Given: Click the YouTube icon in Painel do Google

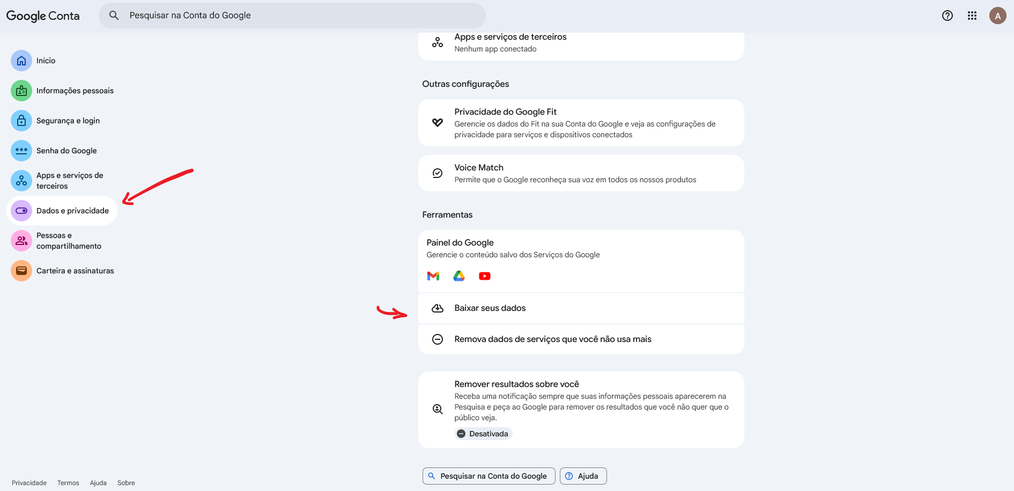Looking at the screenshot, I should tap(485, 276).
